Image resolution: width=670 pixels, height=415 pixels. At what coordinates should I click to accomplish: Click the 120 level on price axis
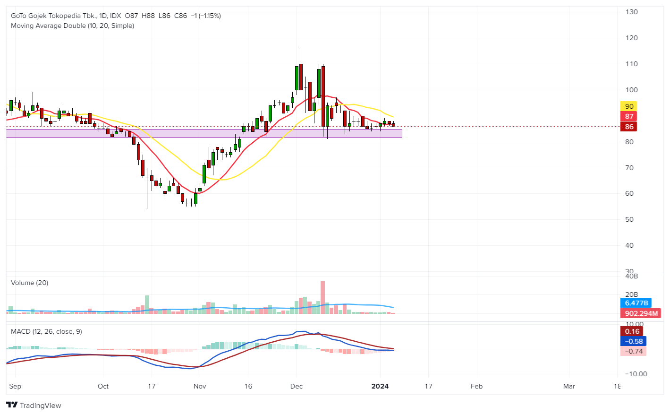631,38
